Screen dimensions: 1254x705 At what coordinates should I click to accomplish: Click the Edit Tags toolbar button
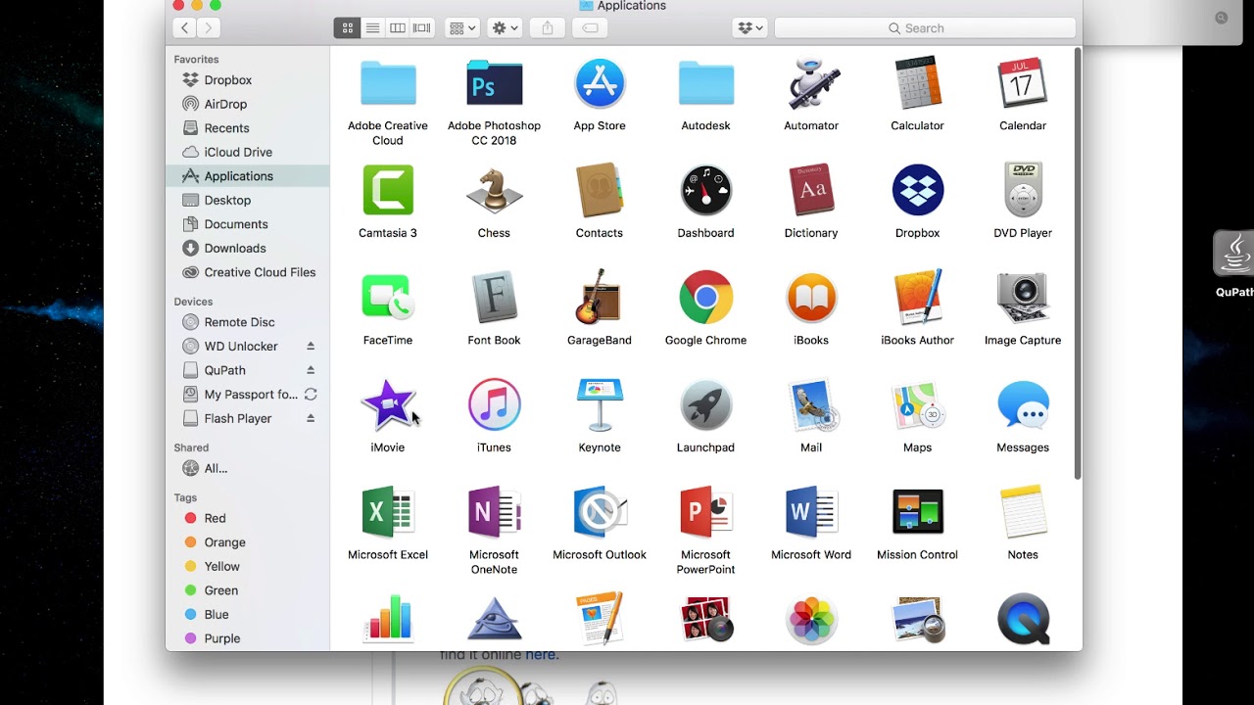(x=590, y=28)
